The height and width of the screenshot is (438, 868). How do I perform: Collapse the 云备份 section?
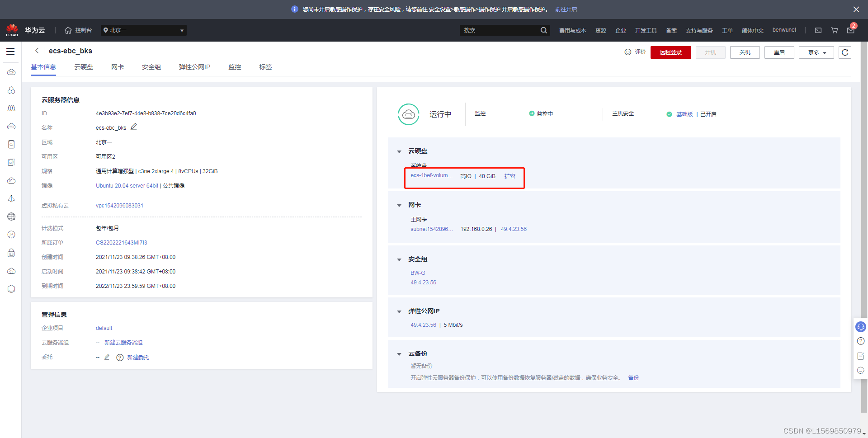pos(399,354)
